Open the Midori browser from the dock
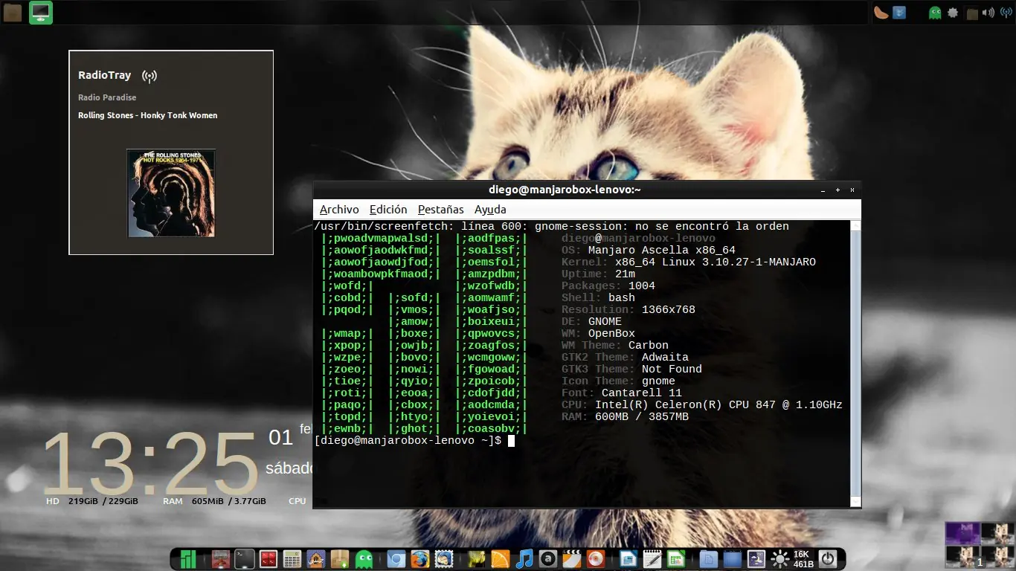 click(395, 558)
